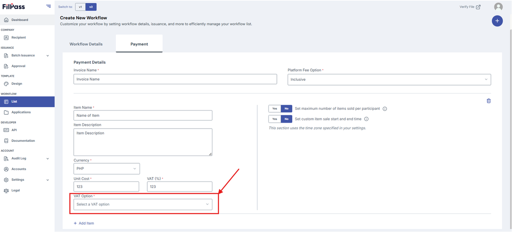
Task: Open the Select a VAT option dropdown
Action: click(x=143, y=204)
